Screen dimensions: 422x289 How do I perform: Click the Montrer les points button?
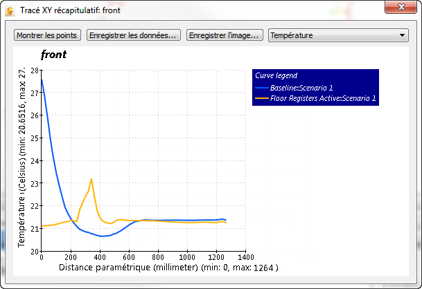[x=47, y=35]
